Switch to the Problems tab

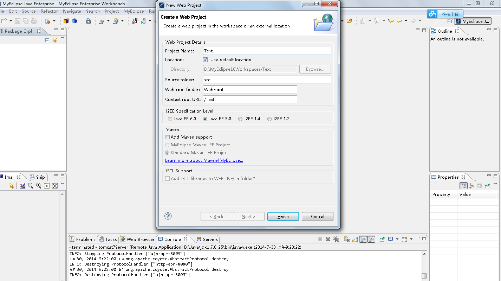pyautogui.click(x=83, y=239)
